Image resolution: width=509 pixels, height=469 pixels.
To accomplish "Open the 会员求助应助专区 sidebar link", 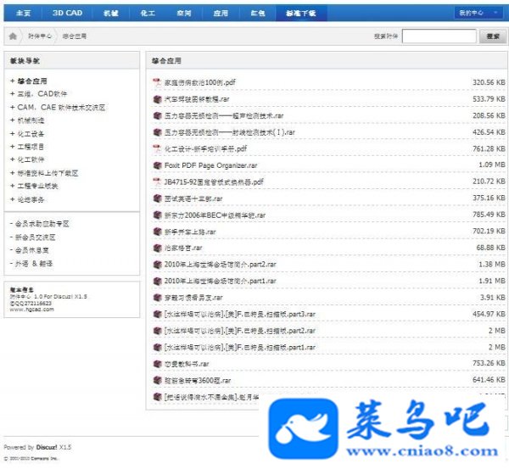I will tap(42, 224).
